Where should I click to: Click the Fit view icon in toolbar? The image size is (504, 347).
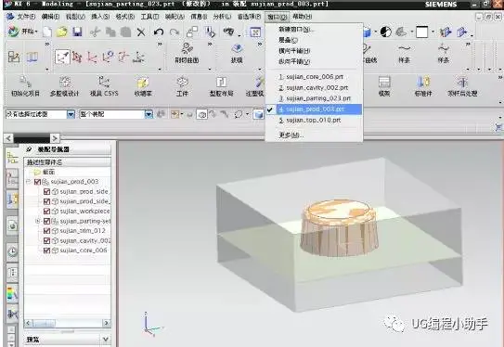pyautogui.click(x=255, y=32)
